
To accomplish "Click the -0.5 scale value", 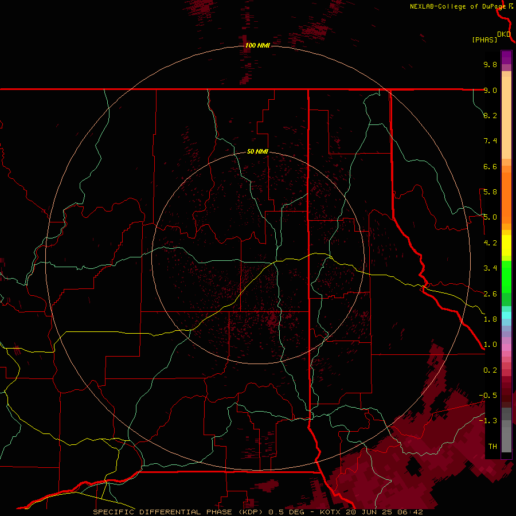I will [x=488, y=396].
